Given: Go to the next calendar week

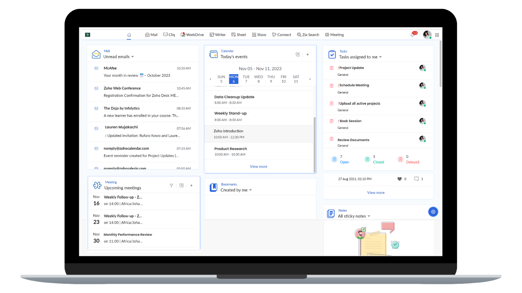Looking at the screenshot, I should pyautogui.click(x=310, y=79).
